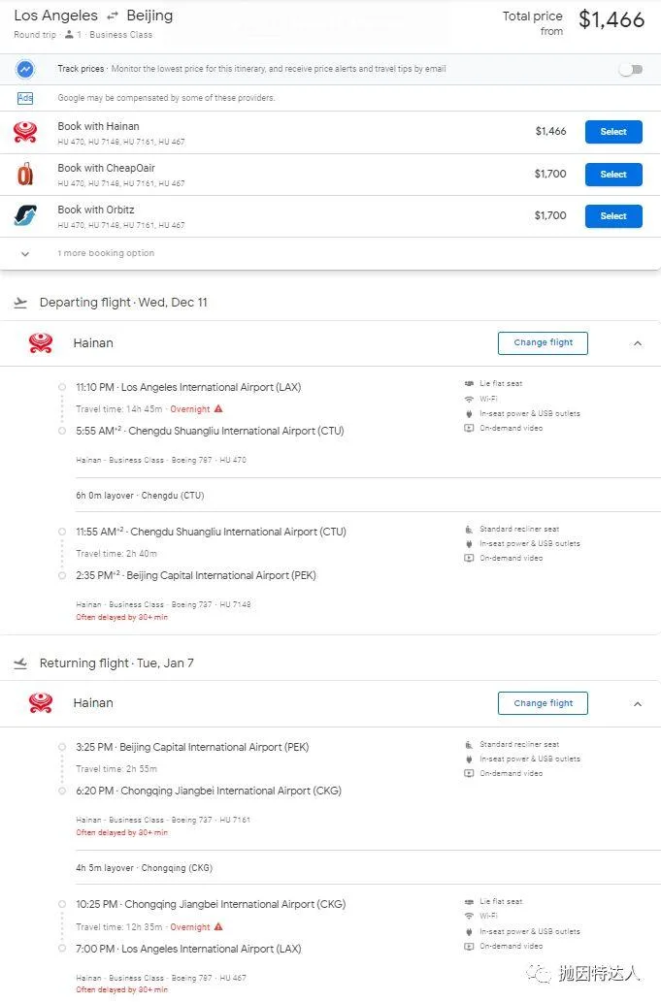
Task: Change the returning flight
Action: [543, 704]
